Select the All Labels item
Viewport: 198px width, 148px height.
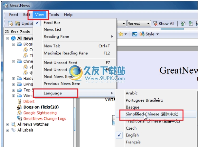[x=25, y=130]
